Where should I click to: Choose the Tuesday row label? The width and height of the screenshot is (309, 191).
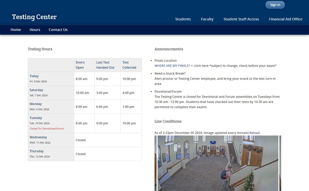[x=36, y=118]
